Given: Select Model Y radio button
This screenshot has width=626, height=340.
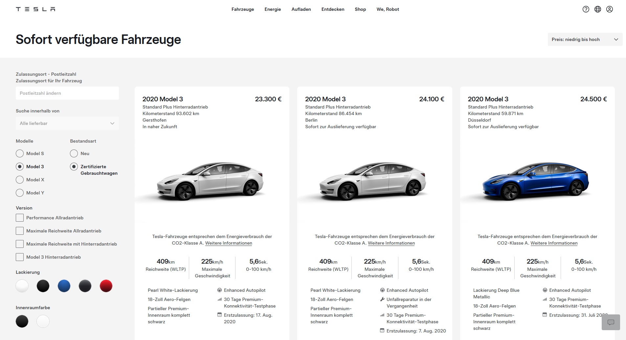Looking at the screenshot, I should (20, 193).
